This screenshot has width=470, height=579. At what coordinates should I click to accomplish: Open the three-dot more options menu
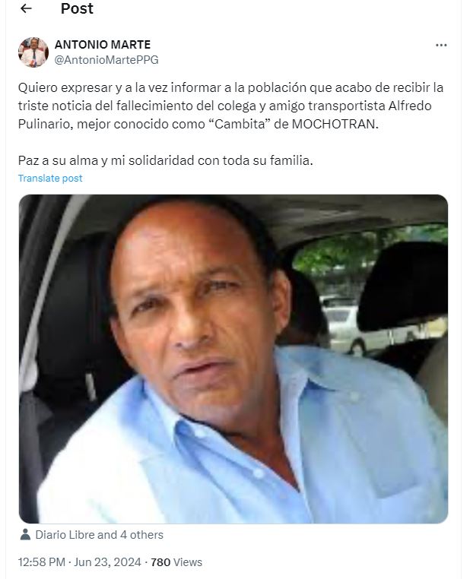[x=441, y=45]
